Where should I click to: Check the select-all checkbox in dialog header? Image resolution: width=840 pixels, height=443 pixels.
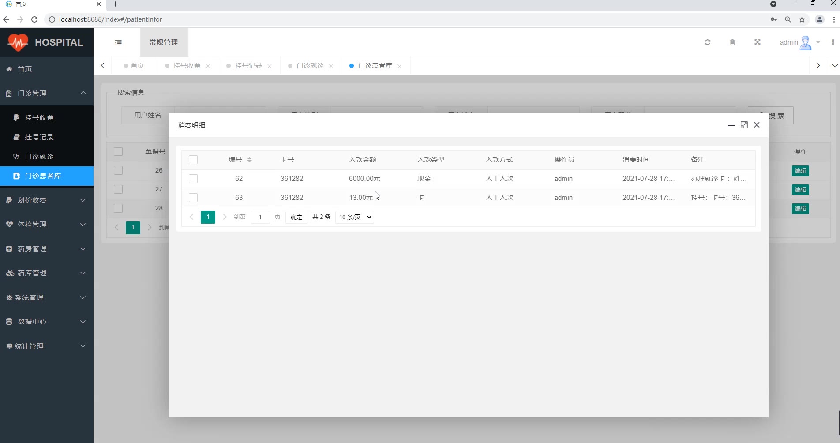(193, 160)
